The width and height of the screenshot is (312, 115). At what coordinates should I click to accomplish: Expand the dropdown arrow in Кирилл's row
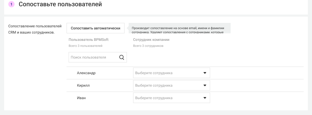pos(205,85)
